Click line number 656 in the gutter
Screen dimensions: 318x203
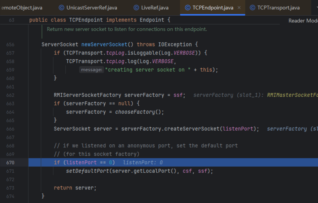(x=10, y=44)
